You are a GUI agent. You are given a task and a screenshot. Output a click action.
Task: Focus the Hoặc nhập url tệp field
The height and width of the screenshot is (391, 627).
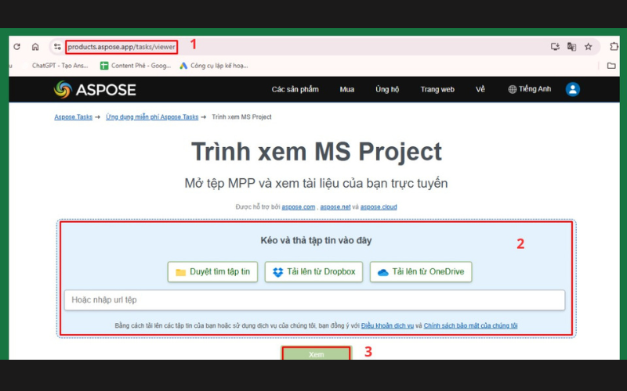coord(314,300)
